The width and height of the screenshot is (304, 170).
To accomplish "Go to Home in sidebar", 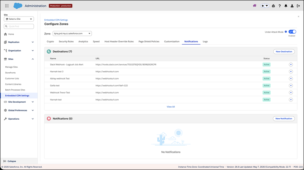I will click(x=11, y=34).
